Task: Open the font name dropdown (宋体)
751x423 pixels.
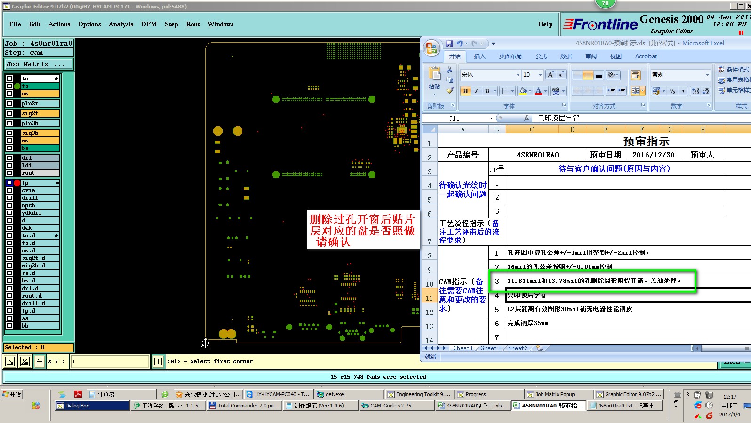Action: pos(518,75)
